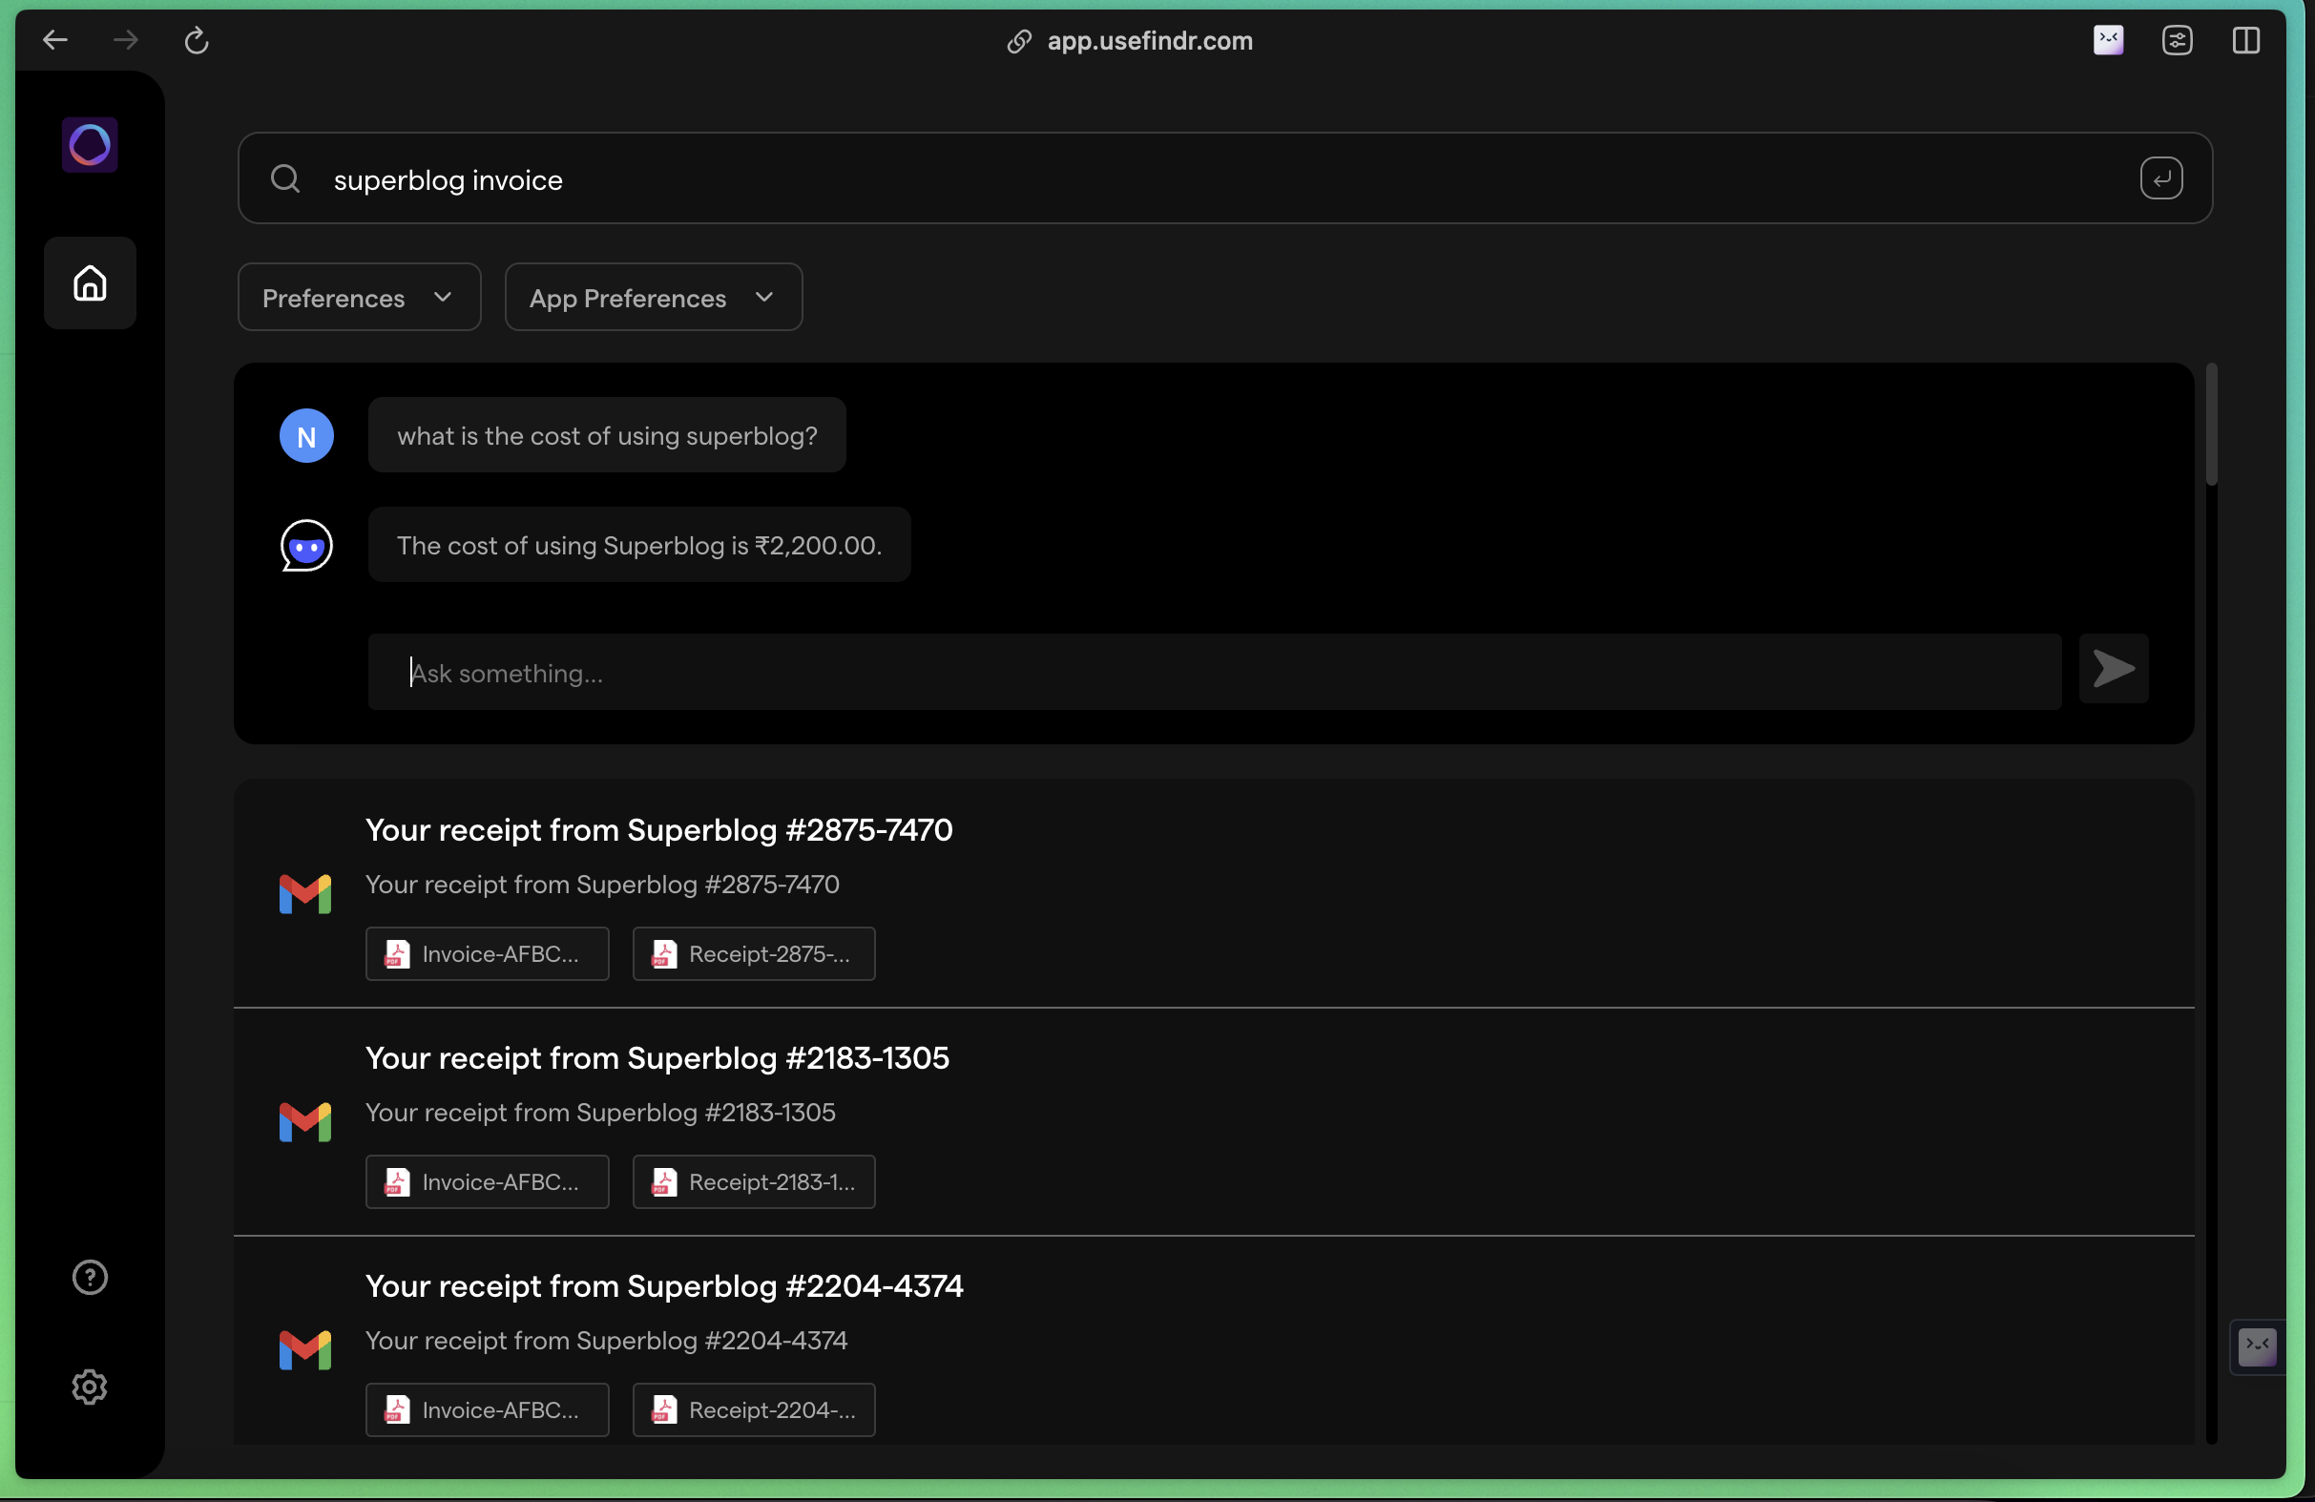Send the chat message with arrow icon

2114,669
